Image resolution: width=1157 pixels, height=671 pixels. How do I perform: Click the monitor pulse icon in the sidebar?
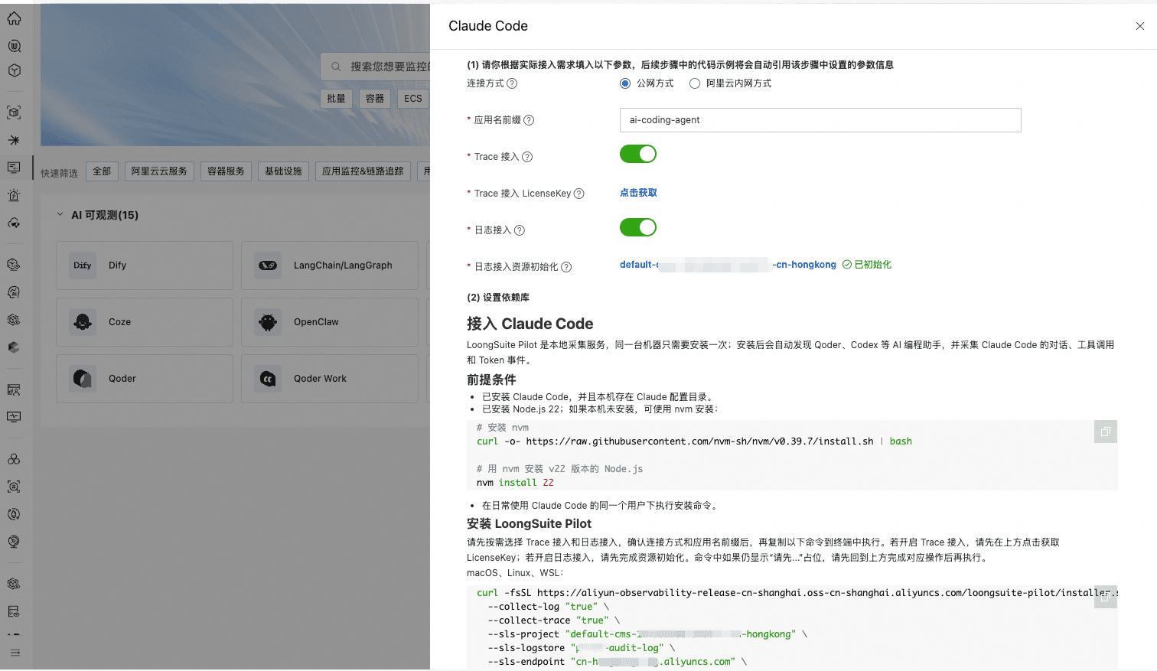click(14, 417)
